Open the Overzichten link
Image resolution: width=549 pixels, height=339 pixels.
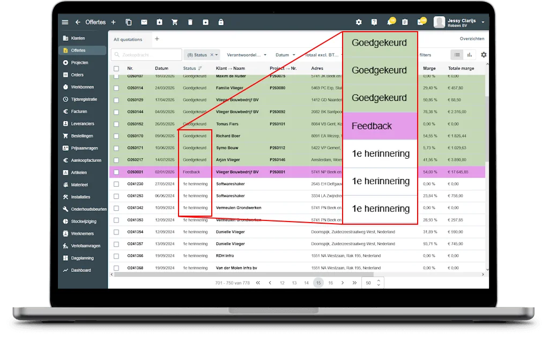tap(472, 39)
